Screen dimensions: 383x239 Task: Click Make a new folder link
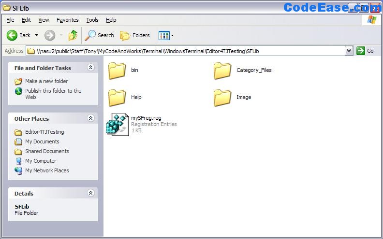click(x=46, y=81)
